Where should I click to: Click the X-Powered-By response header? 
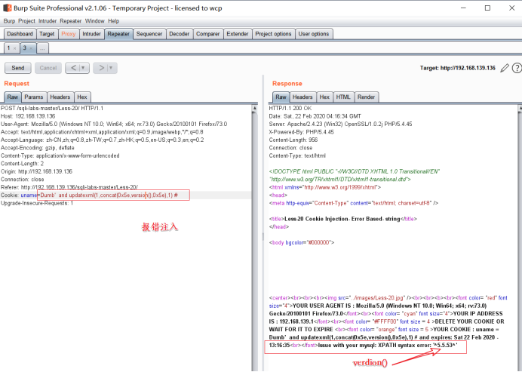(301, 132)
